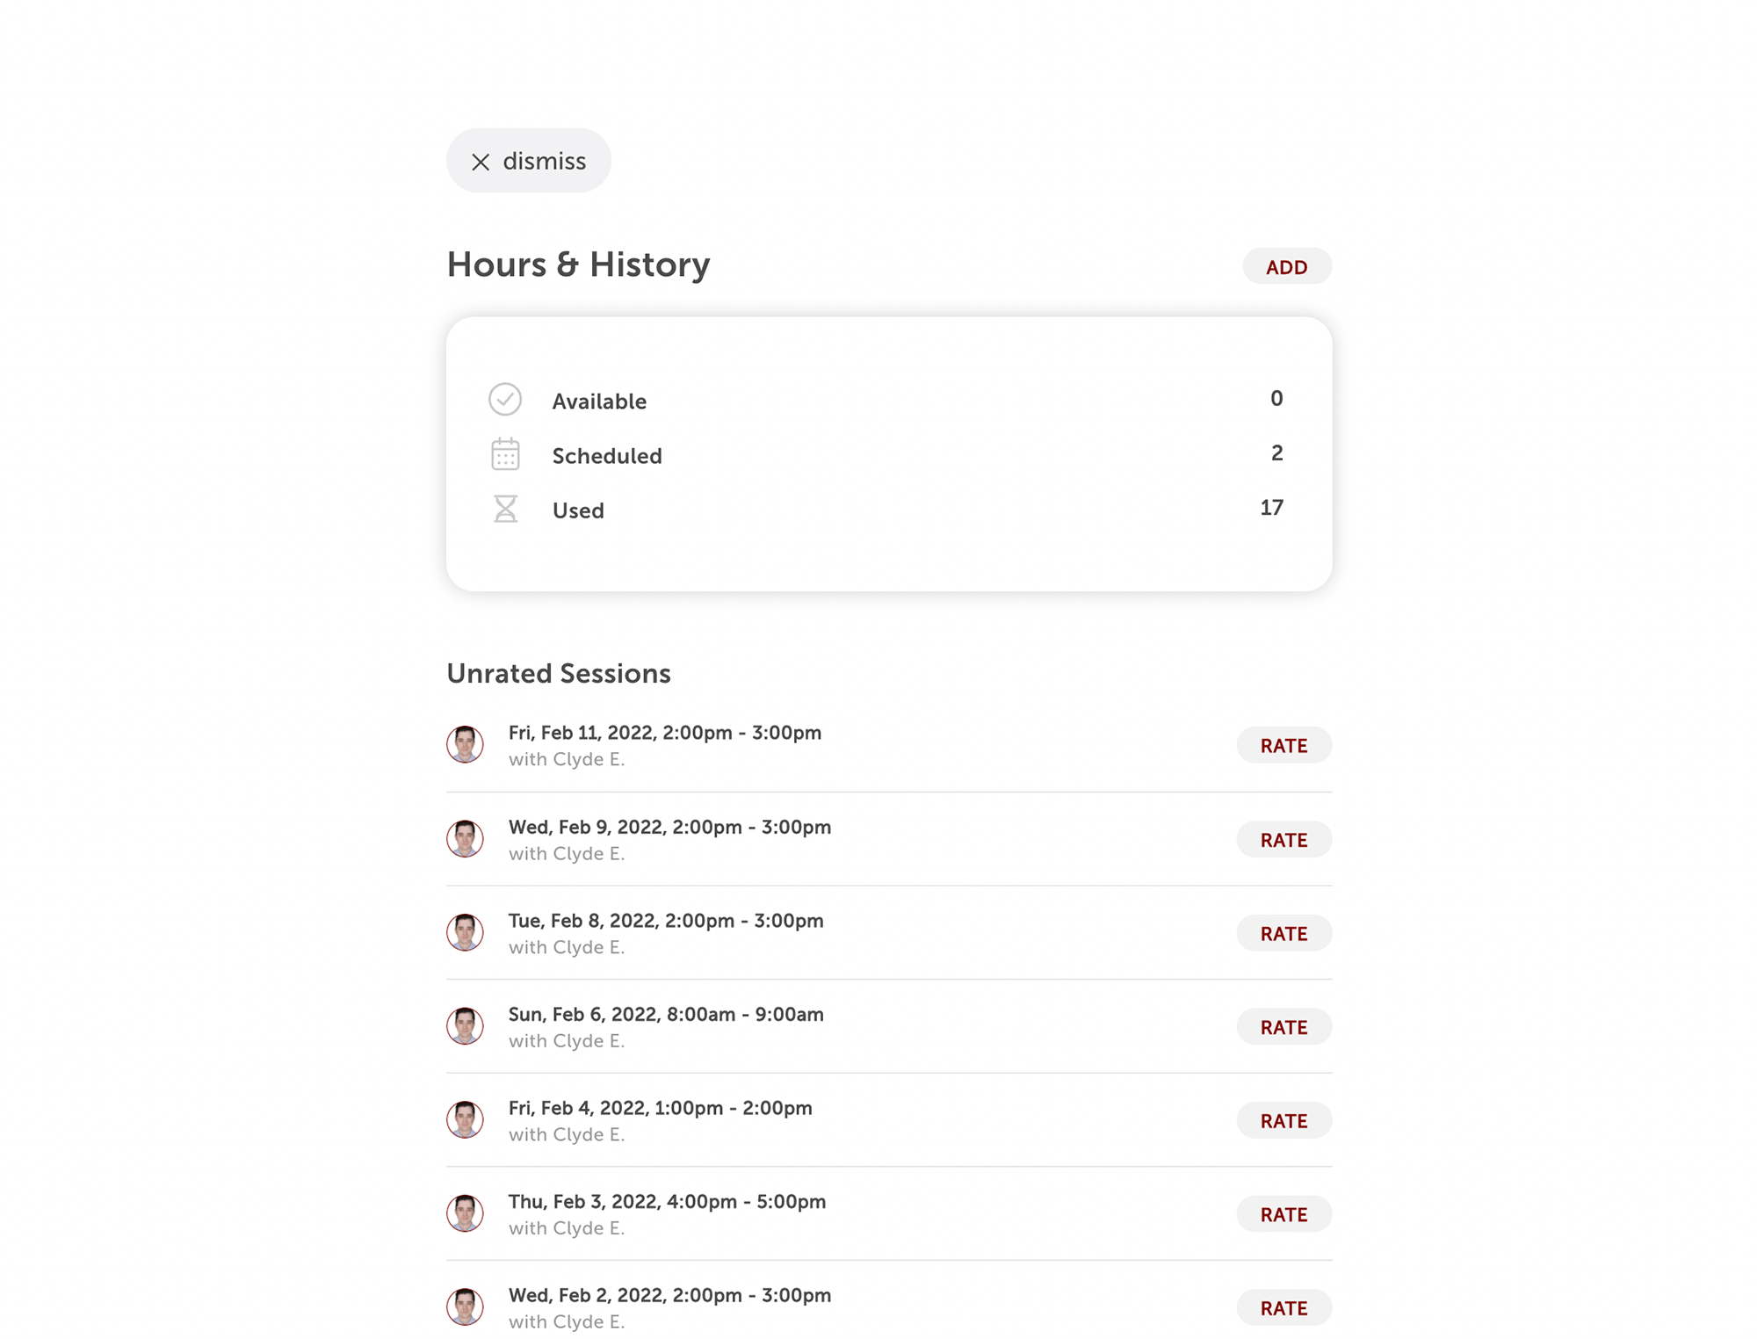Viewport: 1757px width, 1339px height.
Task: Open Clyde E. avatar for Feb 9 session
Action: pos(465,838)
